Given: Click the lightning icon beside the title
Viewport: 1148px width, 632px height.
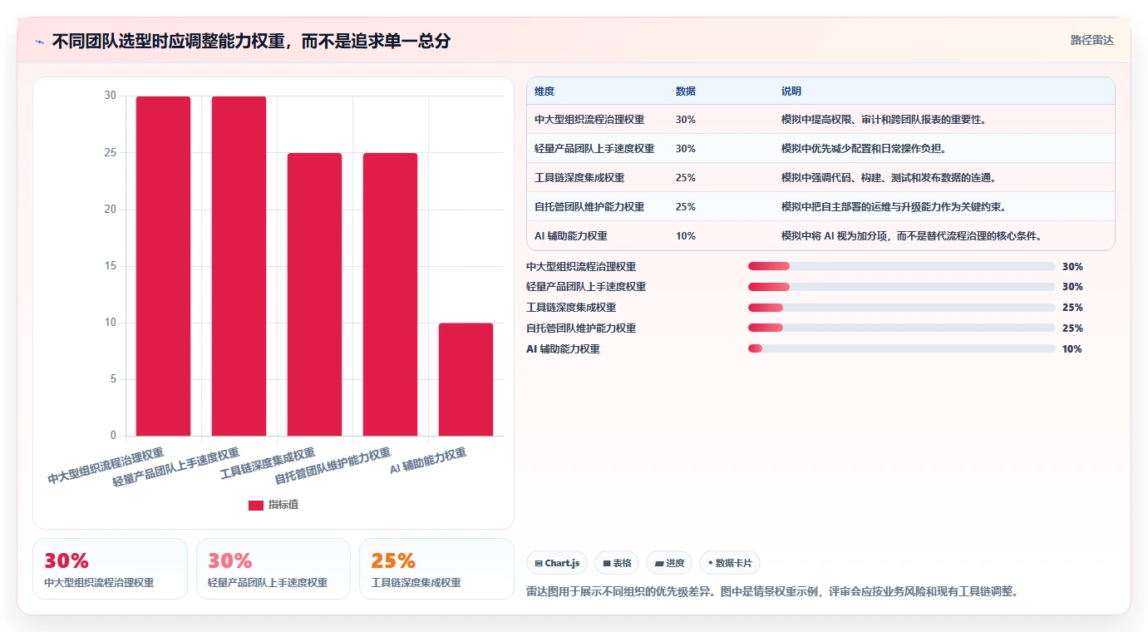Looking at the screenshot, I should (x=39, y=42).
